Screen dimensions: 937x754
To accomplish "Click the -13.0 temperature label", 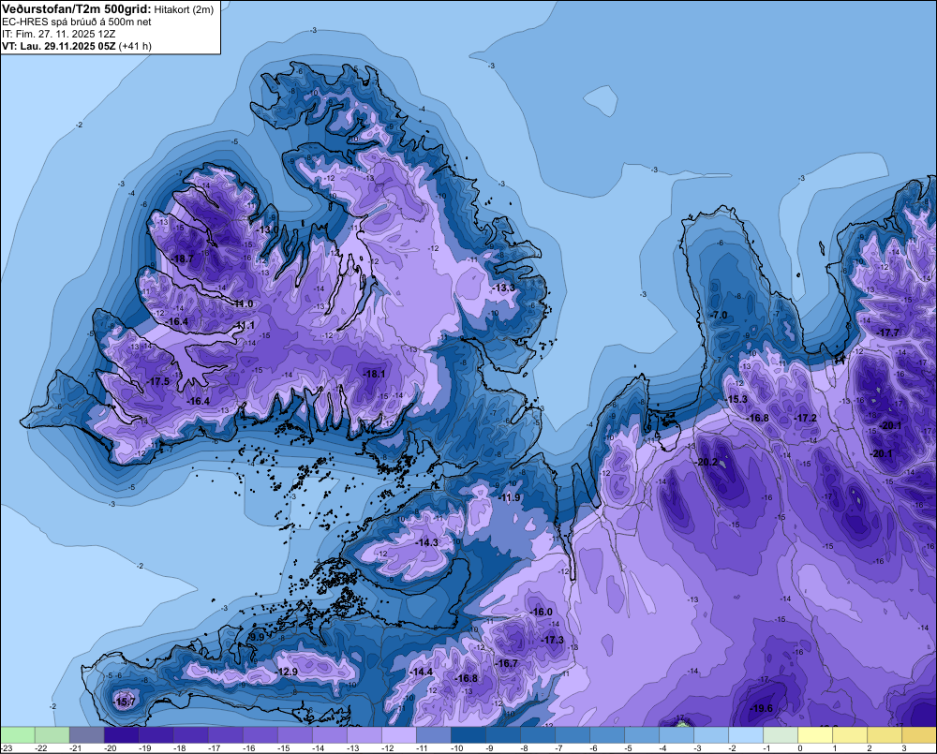I will click(267, 229).
